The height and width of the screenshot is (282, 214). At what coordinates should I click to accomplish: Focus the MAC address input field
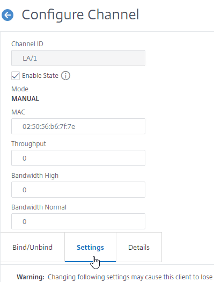(78, 126)
